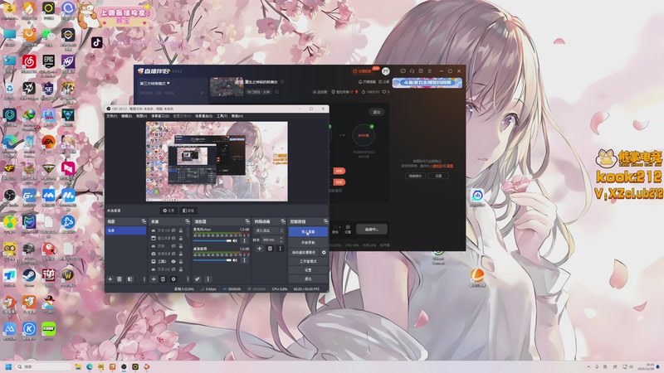Image resolution: width=664 pixels, height=373 pixels.
Task: Remove the selected scene using the trash icon
Action: tap(120, 279)
